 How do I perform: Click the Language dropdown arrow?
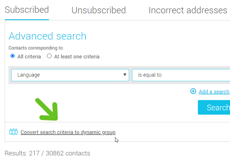click(x=125, y=75)
